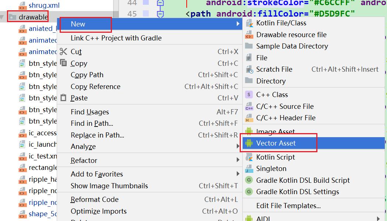Toggle the fold marker on line 45

click(x=160, y=14)
